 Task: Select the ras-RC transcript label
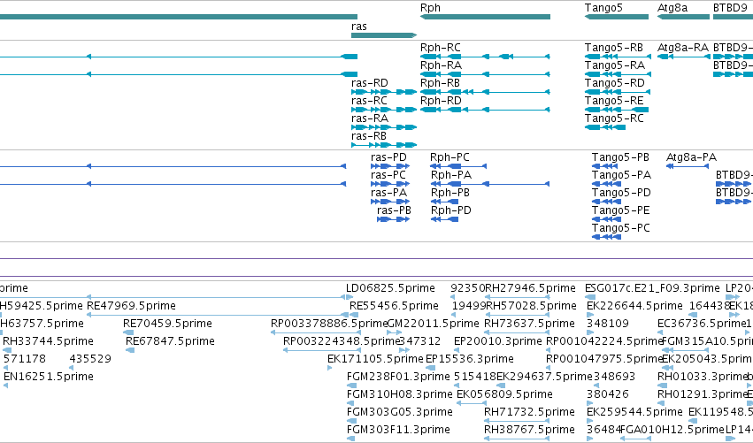[x=369, y=101]
